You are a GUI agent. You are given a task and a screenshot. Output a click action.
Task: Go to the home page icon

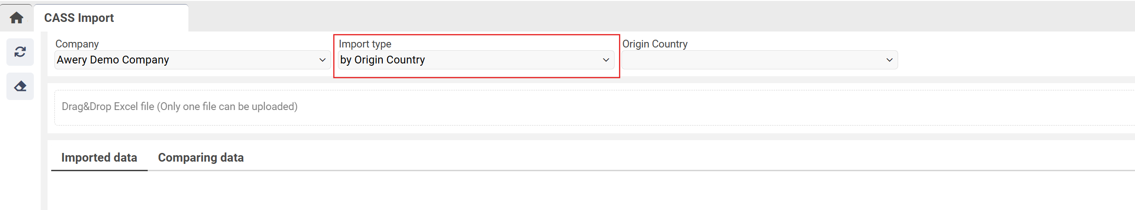click(16, 18)
